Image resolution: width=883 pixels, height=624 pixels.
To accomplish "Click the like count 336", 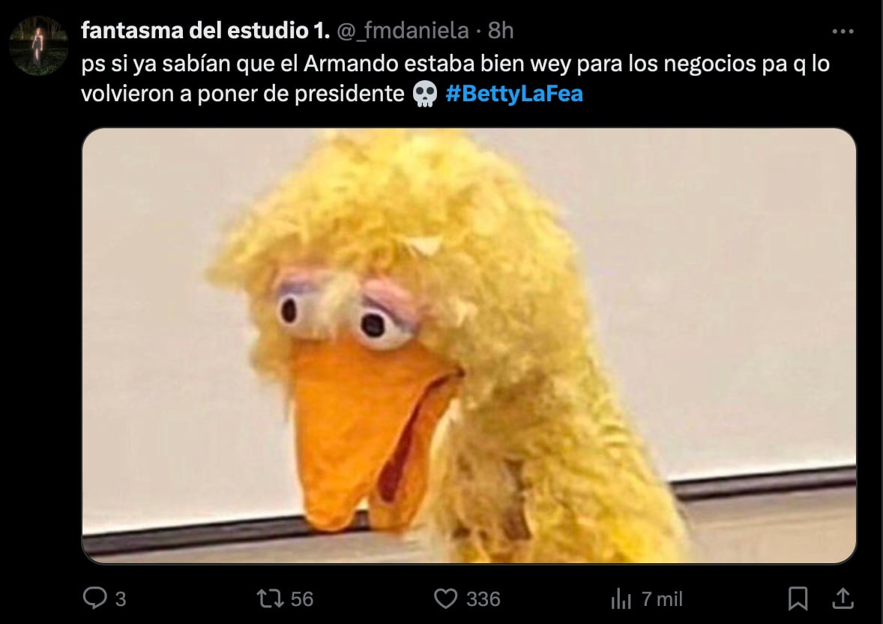I will click(x=483, y=598).
